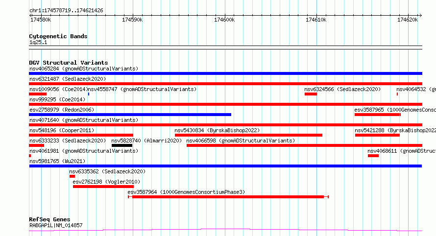This screenshot has height=236, width=436.
Task: Click the 174620k ruler mark
Action: [x=408, y=20]
